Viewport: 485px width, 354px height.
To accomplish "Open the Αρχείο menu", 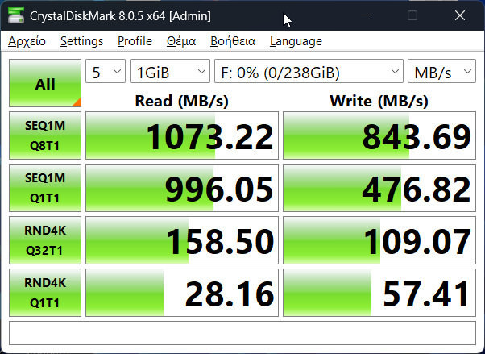I will 27,41.
